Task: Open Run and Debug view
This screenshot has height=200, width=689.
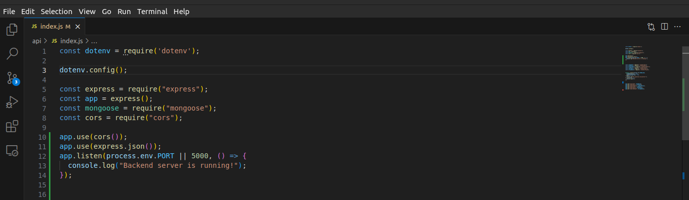Action: [x=12, y=102]
